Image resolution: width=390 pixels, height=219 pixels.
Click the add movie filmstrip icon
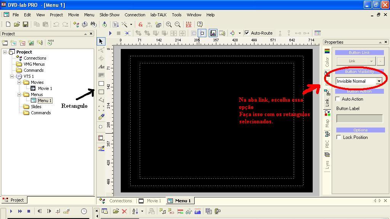pos(5,43)
